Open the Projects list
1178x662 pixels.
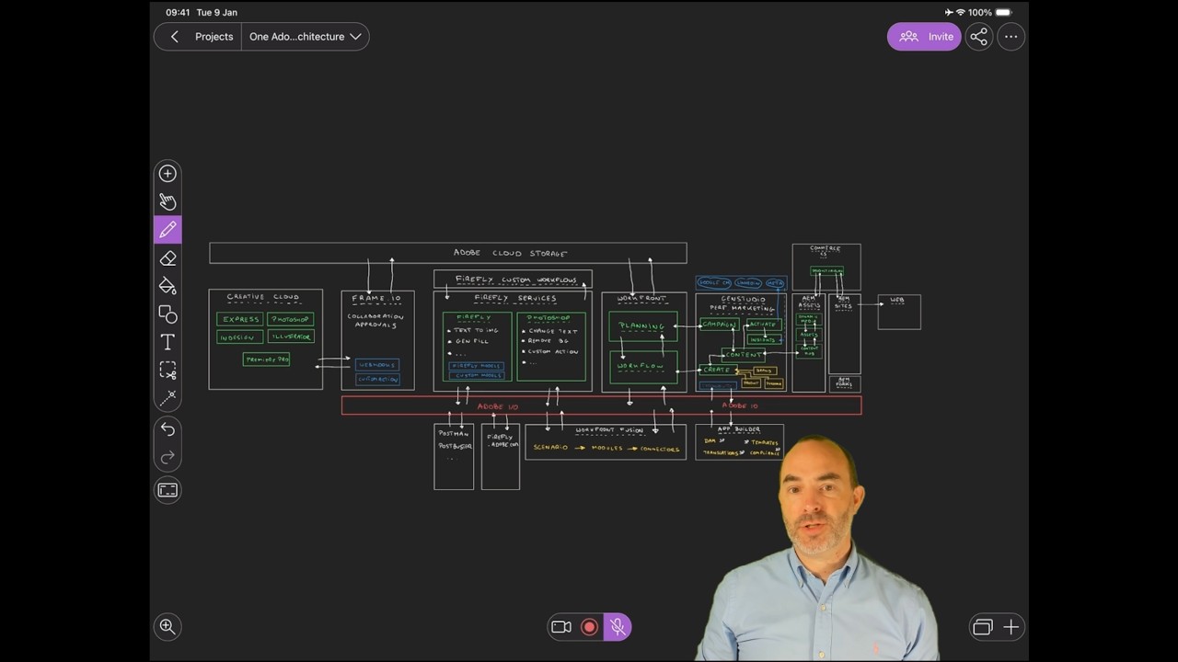point(214,37)
